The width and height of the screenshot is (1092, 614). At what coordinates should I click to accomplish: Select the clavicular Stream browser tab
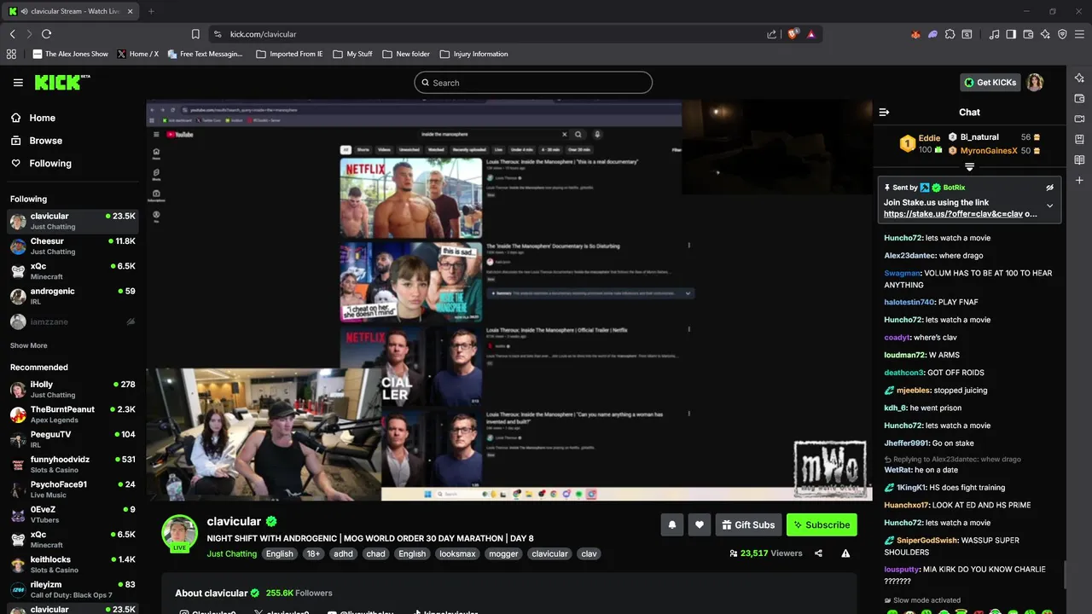click(x=68, y=11)
